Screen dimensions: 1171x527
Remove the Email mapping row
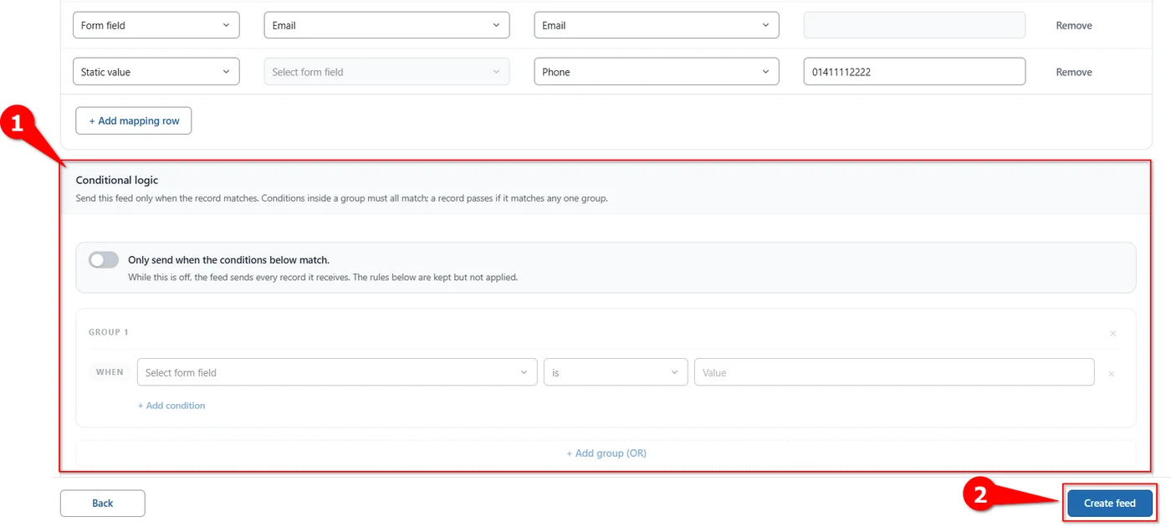1074,26
